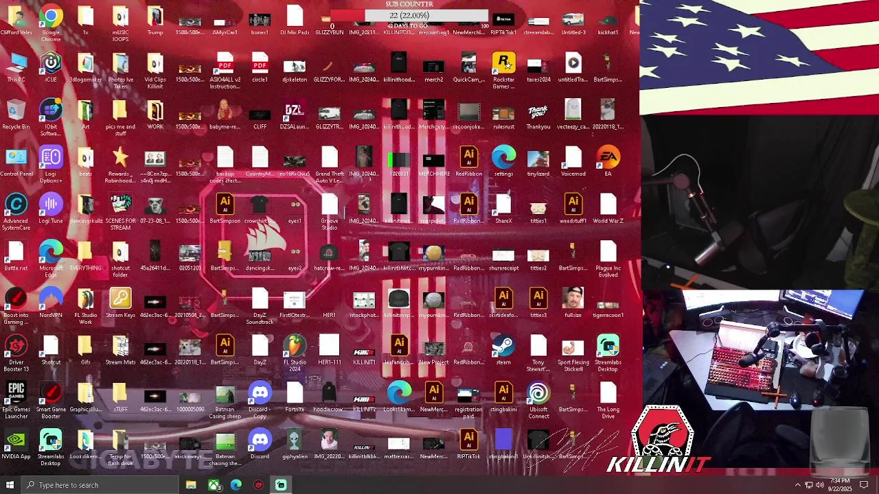Select the Smart Game Booster shortcut
Image resolution: width=879 pixels, height=494 pixels.
click(51, 400)
